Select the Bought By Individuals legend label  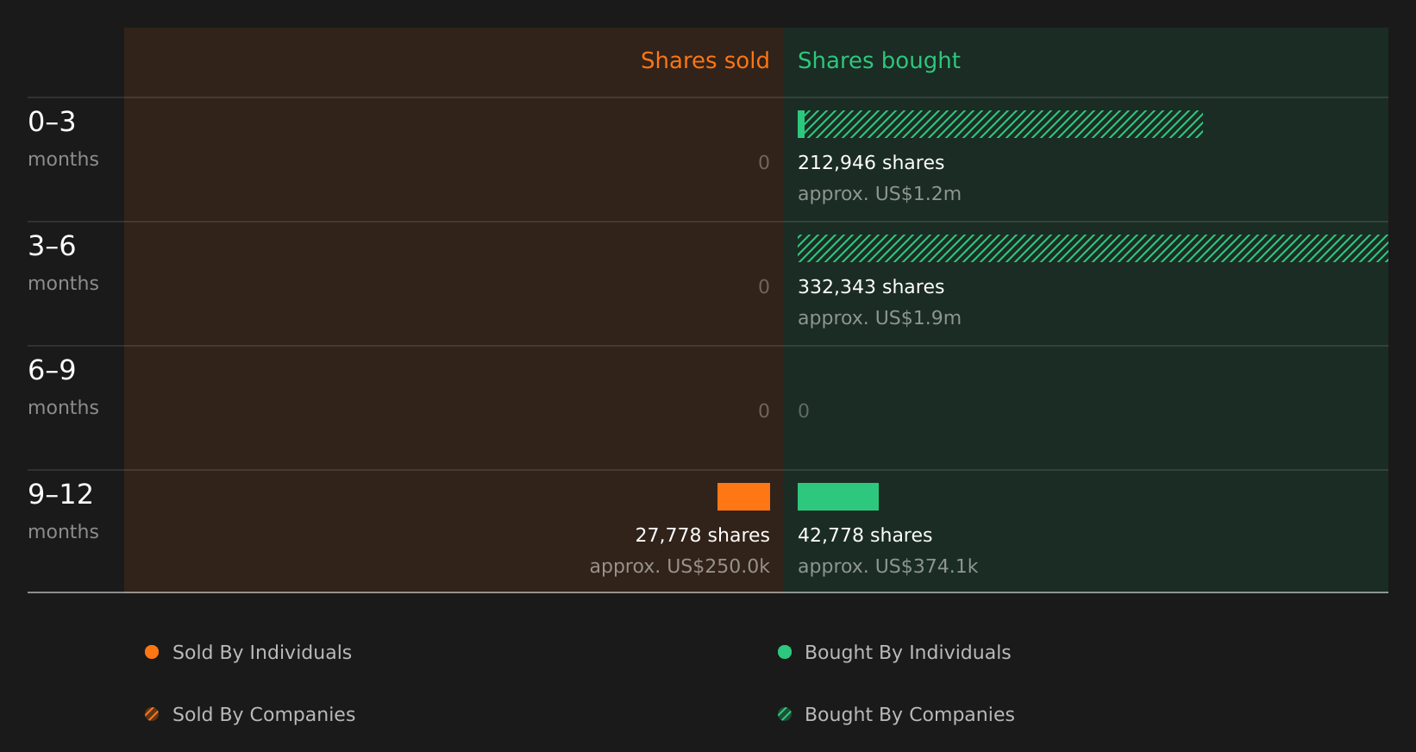(907, 652)
